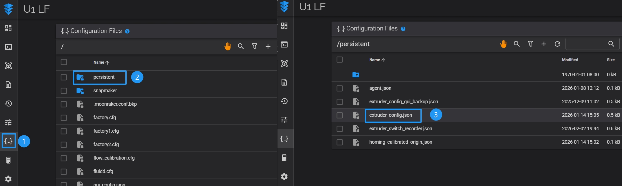
Task: Open Dashboard from left sidebar
Action: pyautogui.click(x=8, y=28)
